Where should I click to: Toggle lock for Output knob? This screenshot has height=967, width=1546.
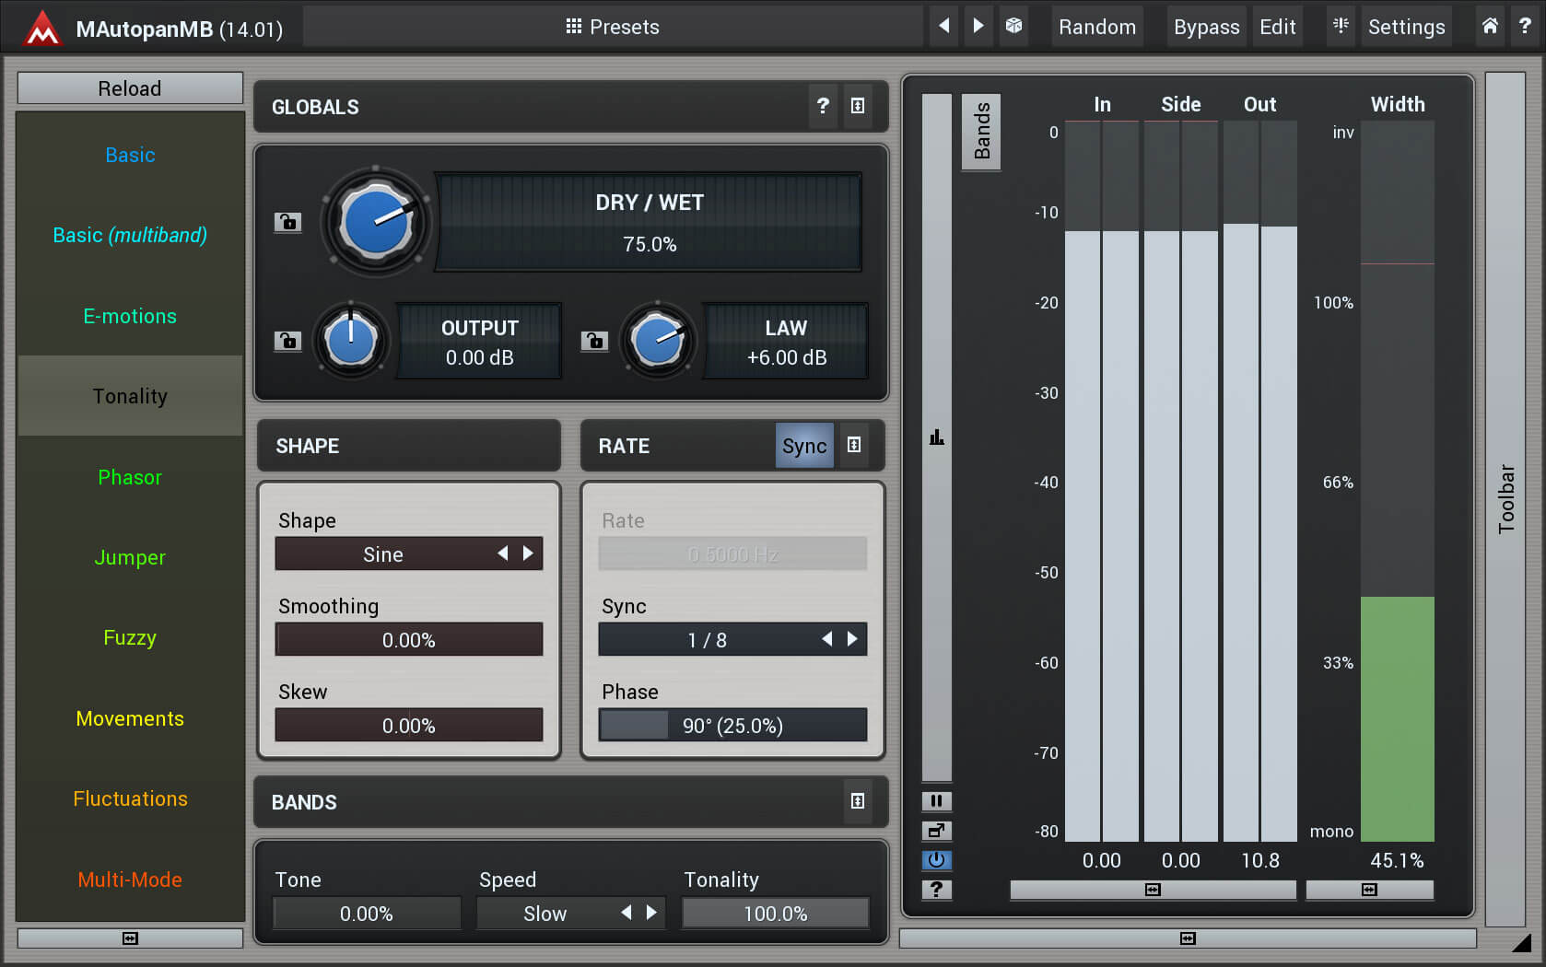287,341
